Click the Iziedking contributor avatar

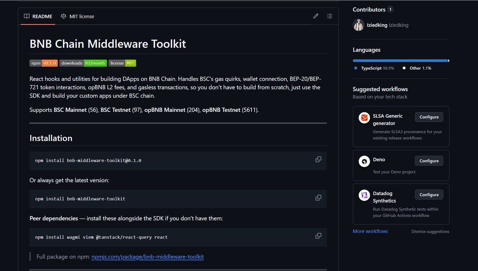358,25
